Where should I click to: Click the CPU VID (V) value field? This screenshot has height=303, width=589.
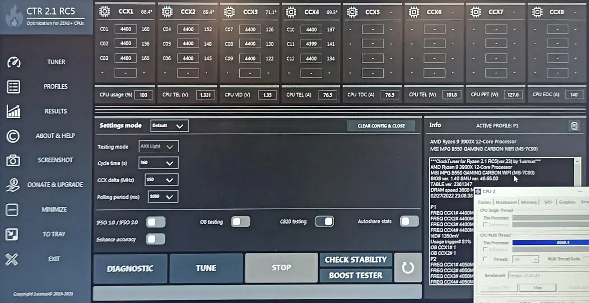coord(267,95)
